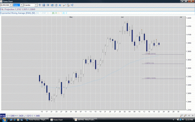Viewport: 195px width, 122px height.
Task: Switch to MetaTrader taskbar window
Action: coord(85,120)
